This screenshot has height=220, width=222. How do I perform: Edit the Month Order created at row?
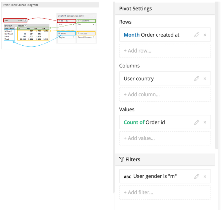click(x=196, y=35)
